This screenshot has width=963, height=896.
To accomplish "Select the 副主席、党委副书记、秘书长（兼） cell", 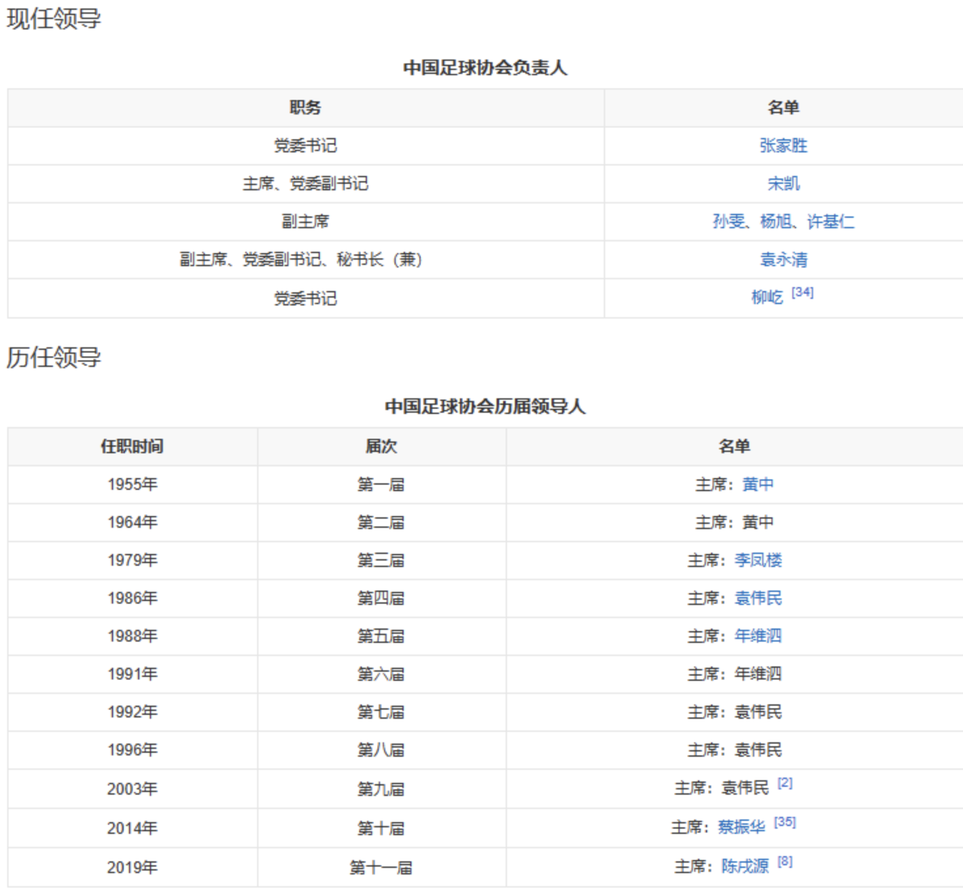I will point(306,260).
